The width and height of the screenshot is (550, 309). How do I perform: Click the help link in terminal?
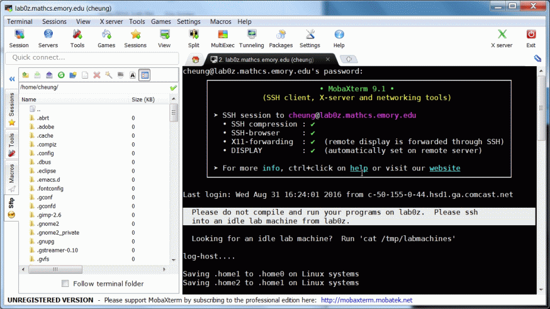pyautogui.click(x=359, y=168)
